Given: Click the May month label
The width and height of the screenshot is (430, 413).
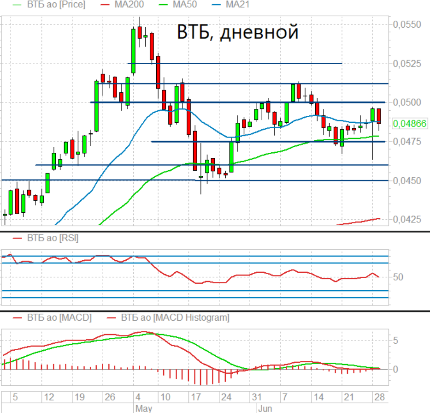Looking at the screenshot, I should (x=144, y=408).
